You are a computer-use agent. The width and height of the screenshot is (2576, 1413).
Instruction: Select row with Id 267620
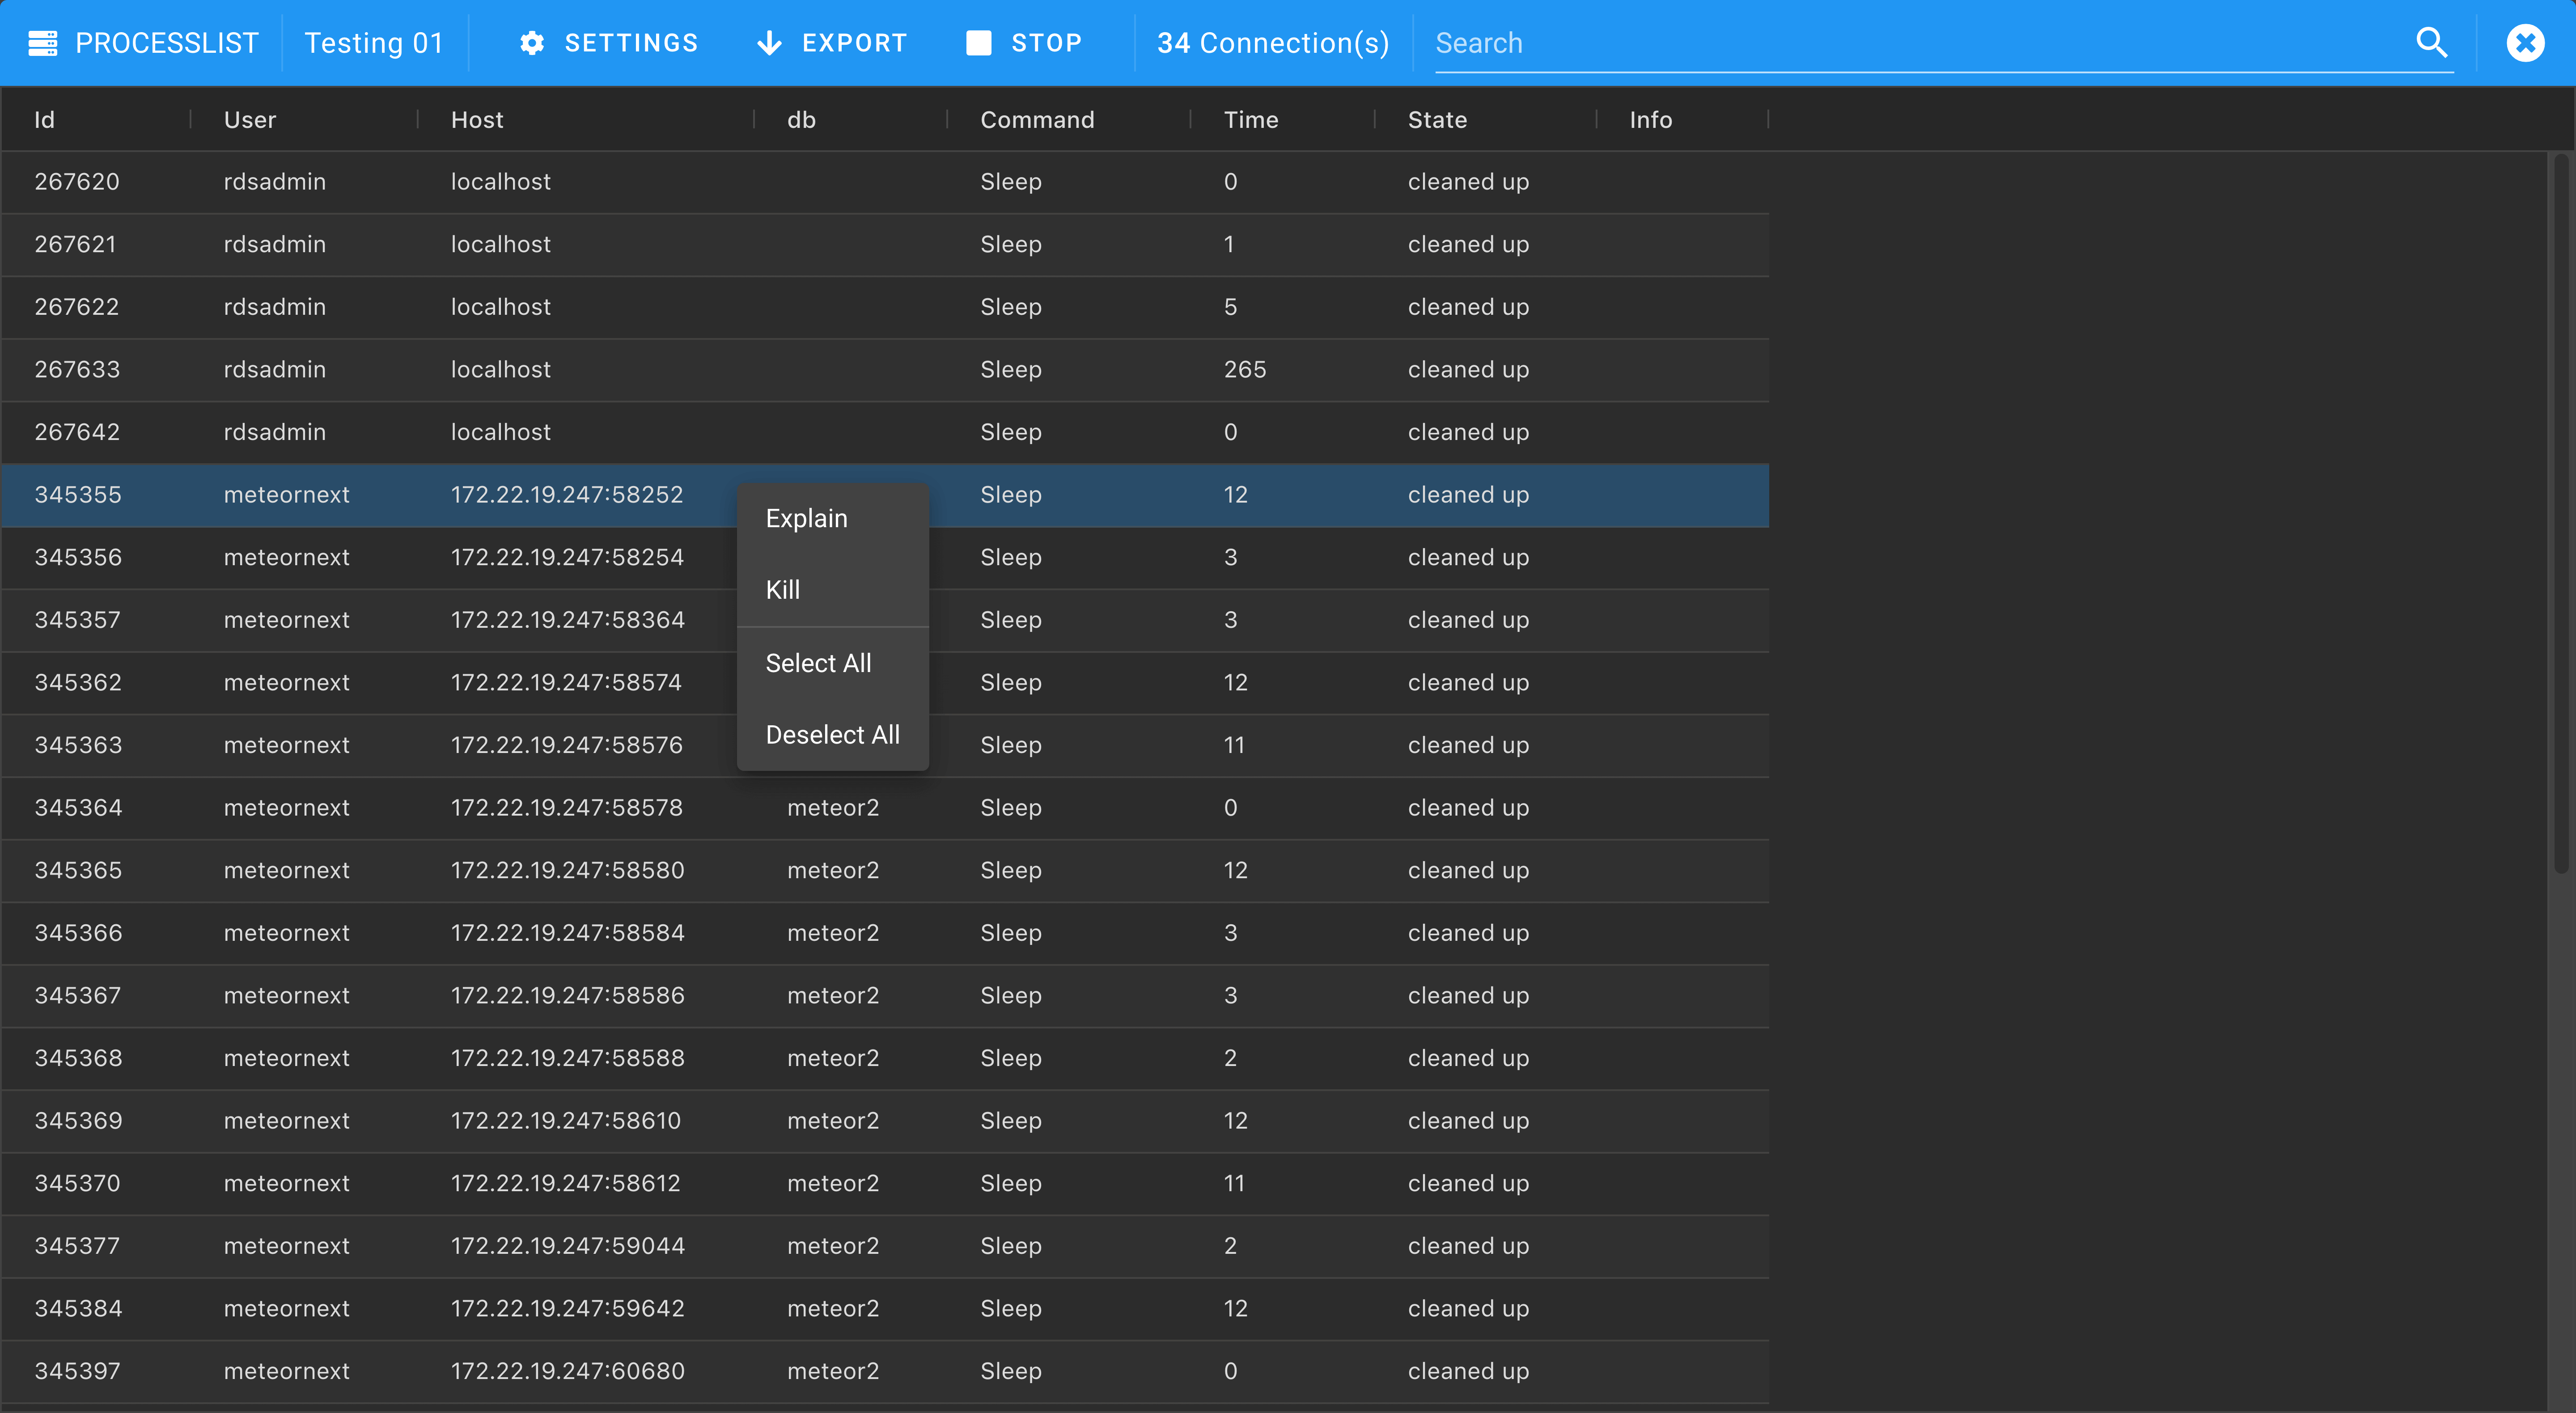[x=885, y=182]
